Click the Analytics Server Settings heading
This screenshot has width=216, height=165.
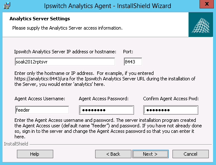point(40,19)
